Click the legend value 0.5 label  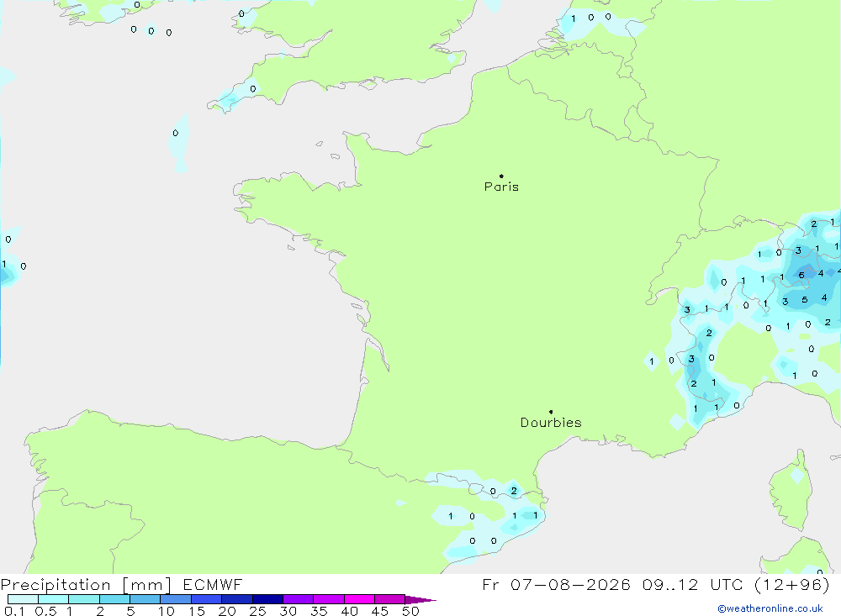pos(45,611)
